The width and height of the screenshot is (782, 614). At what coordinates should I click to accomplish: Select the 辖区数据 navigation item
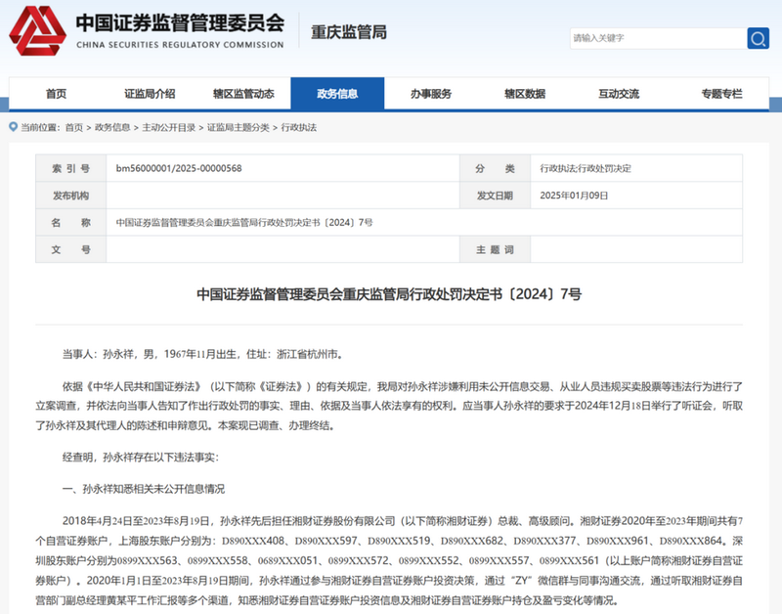(528, 92)
